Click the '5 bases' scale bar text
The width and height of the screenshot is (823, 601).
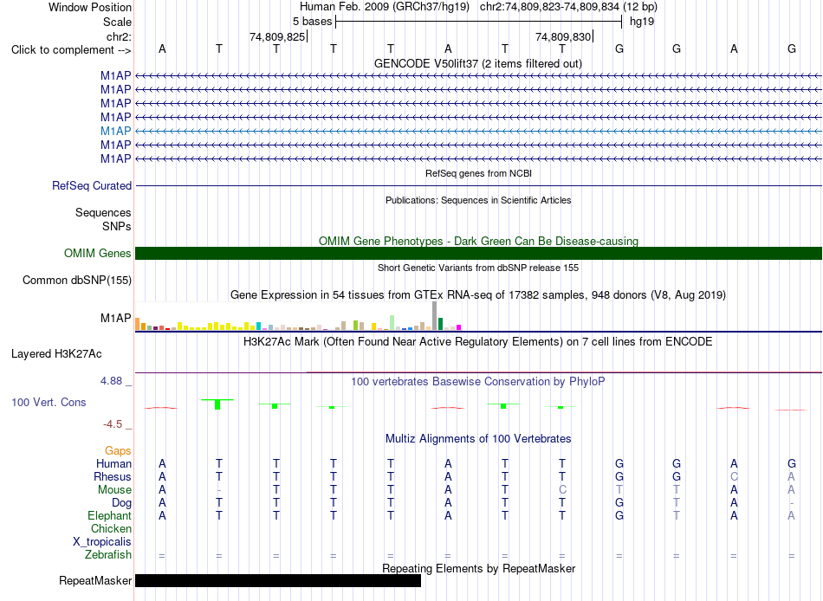point(312,22)
